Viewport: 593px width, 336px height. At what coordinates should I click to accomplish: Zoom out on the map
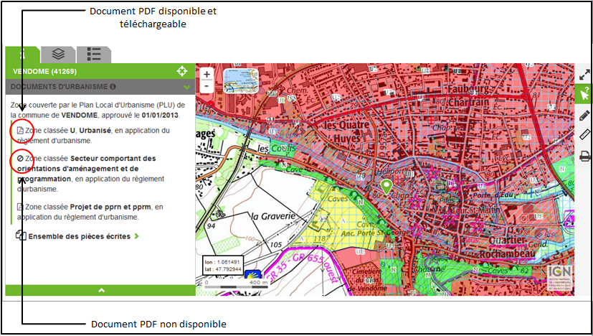point(207,86)
